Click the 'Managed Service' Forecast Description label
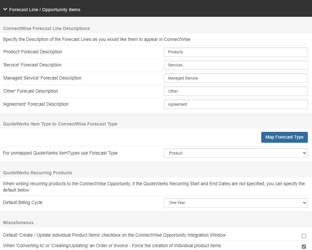This screenshot has width=312, height=250. click(42, 78)
